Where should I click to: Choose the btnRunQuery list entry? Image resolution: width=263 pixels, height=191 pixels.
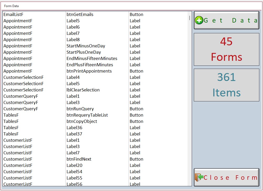pos(80,109)
